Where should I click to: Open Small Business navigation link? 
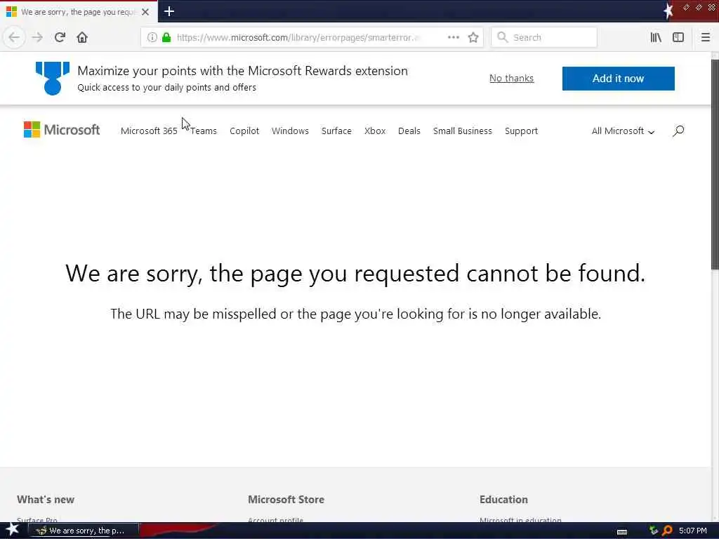[x=462, y=131]
